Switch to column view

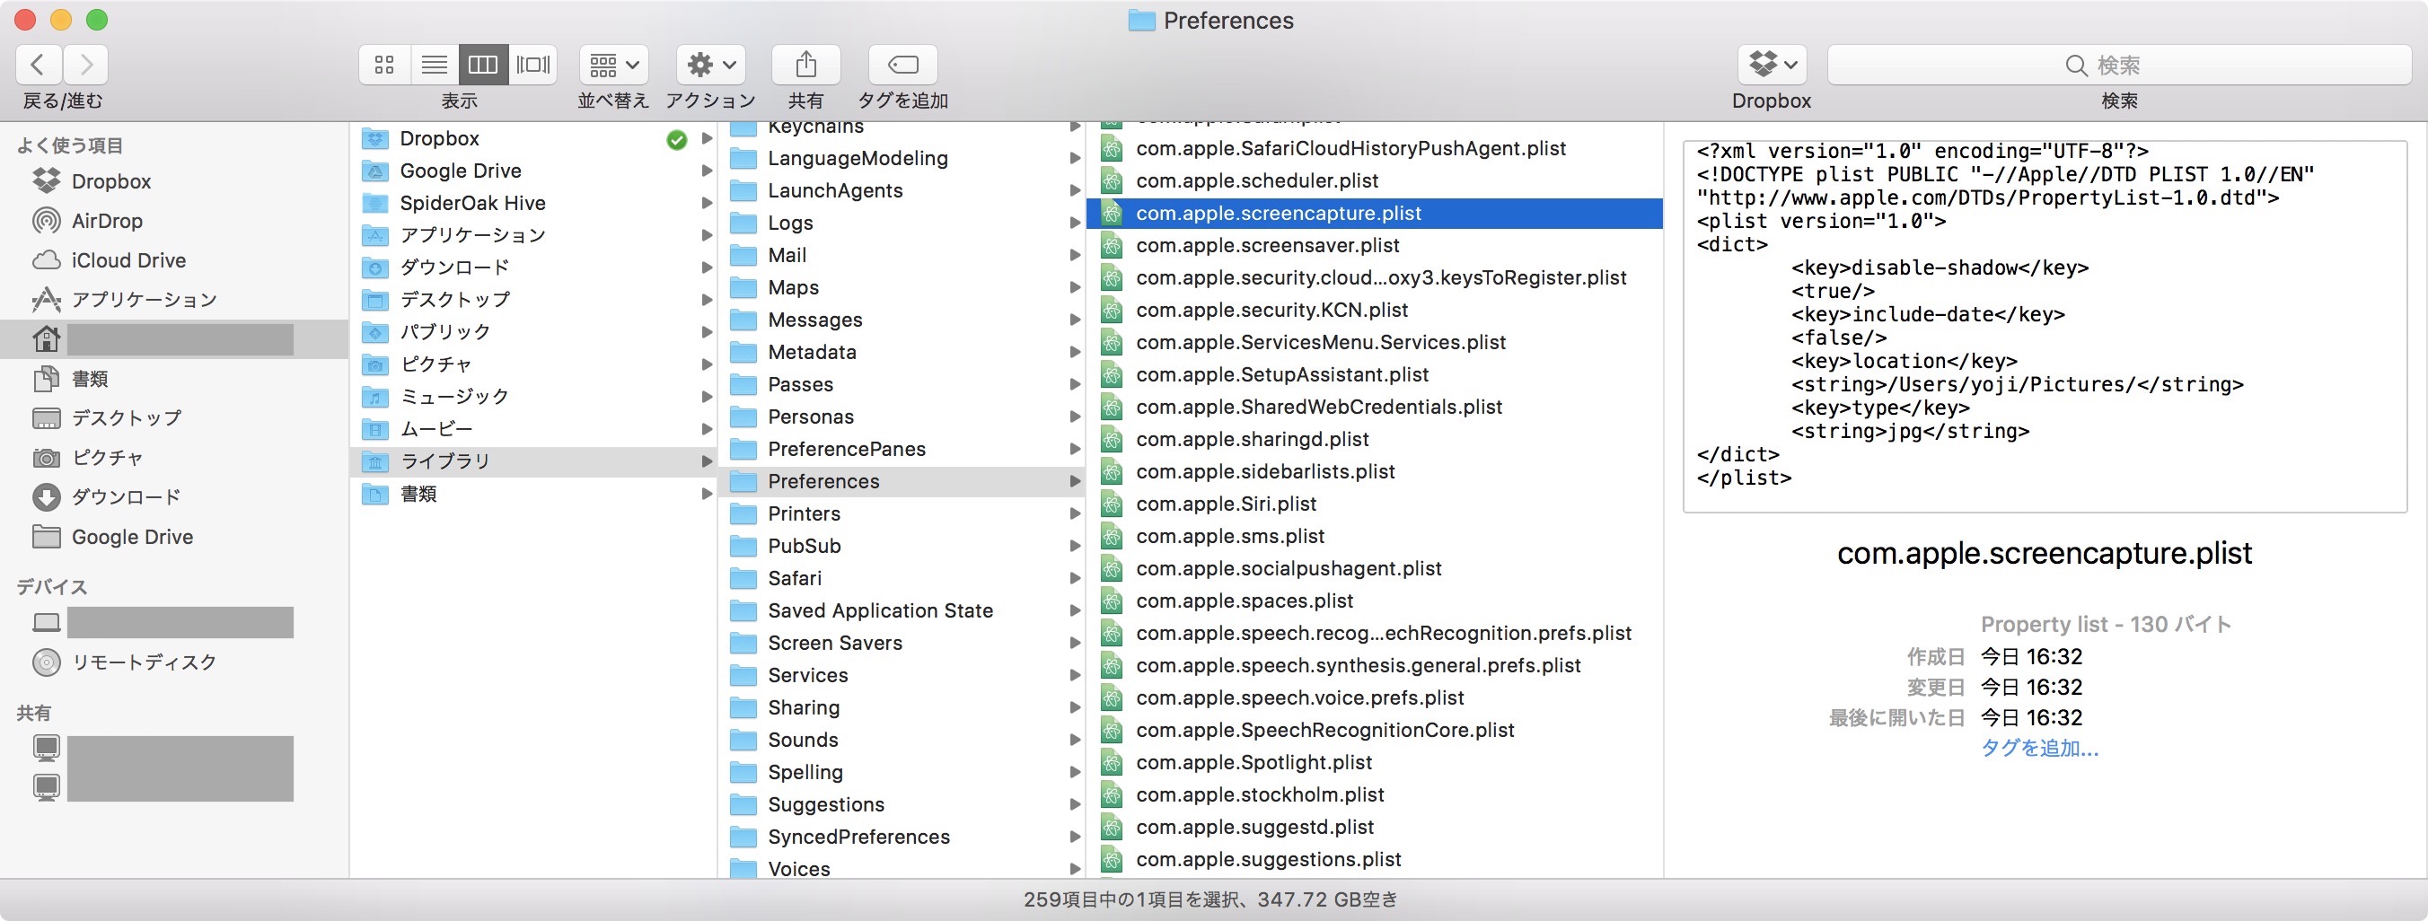[483, 65]
